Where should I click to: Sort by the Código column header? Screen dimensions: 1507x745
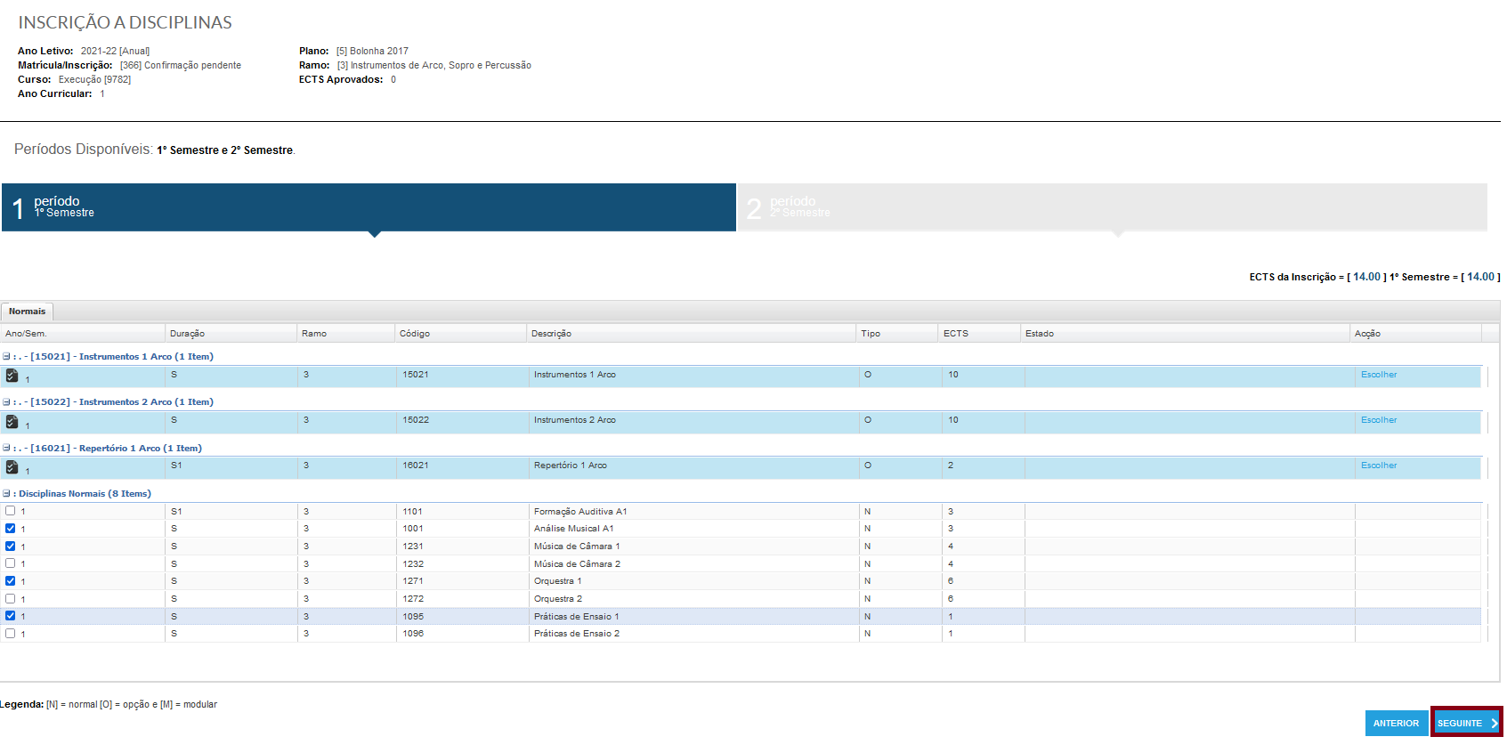(x=461, y=334)
